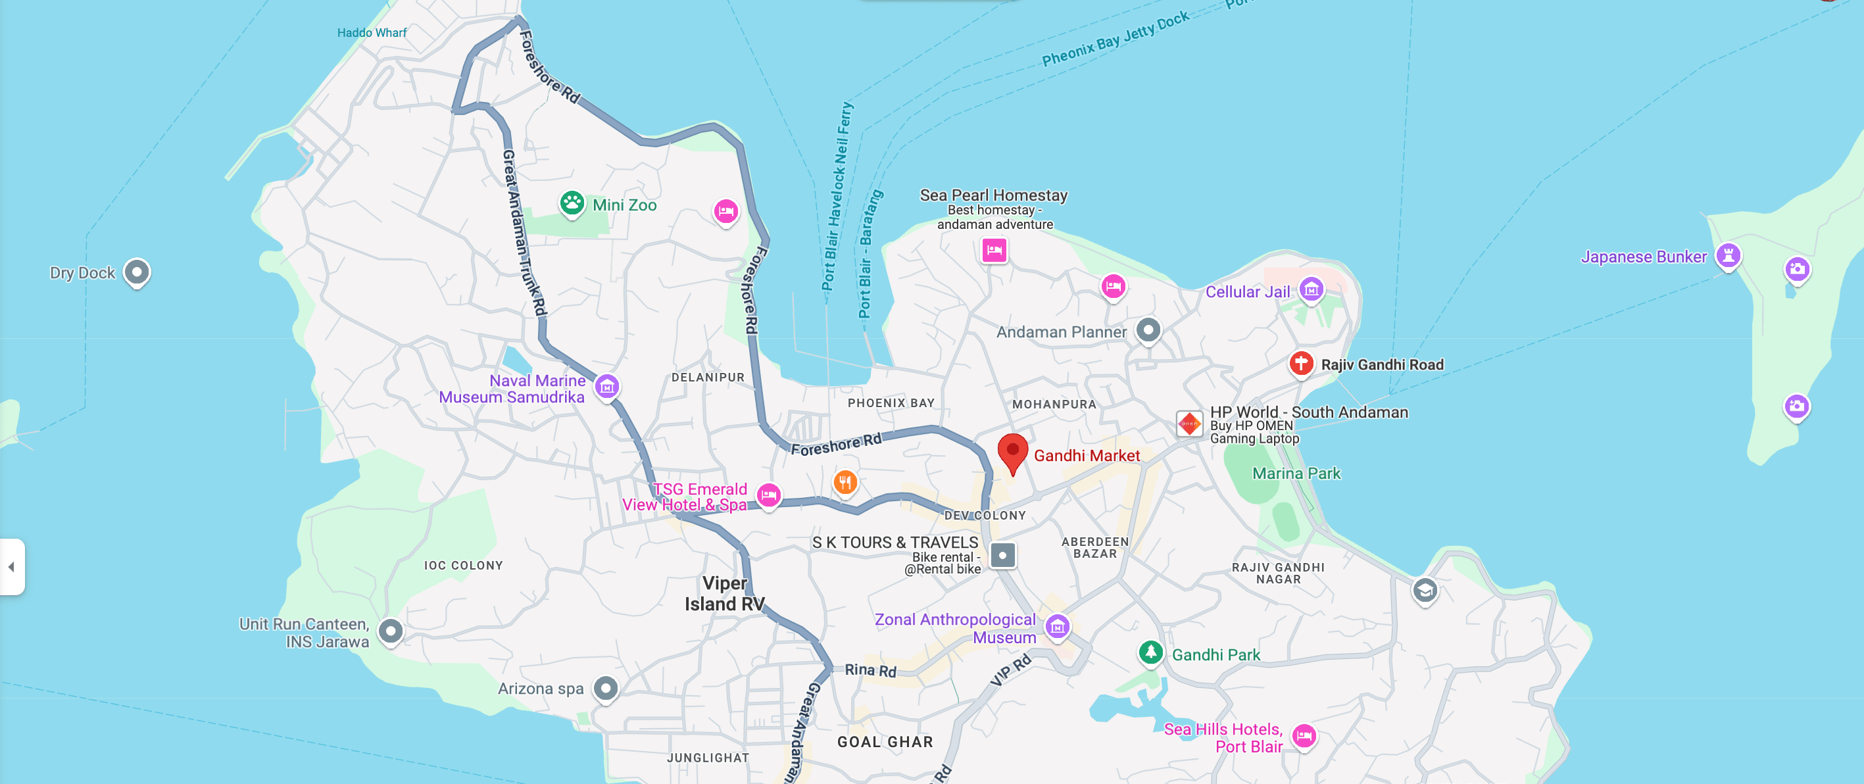The width and height of the screenshot is (1864, 784).
Task: Click Sea Hills Hotels pink hotel marker
Action: point(1304,738)
